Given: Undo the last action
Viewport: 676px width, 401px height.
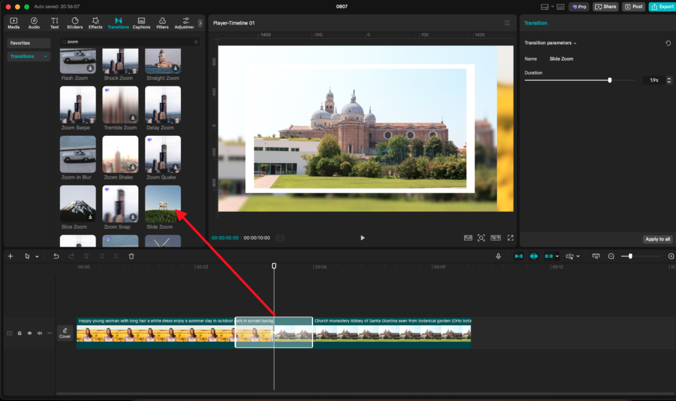Looking at the screenshot, I should point(56,257).
